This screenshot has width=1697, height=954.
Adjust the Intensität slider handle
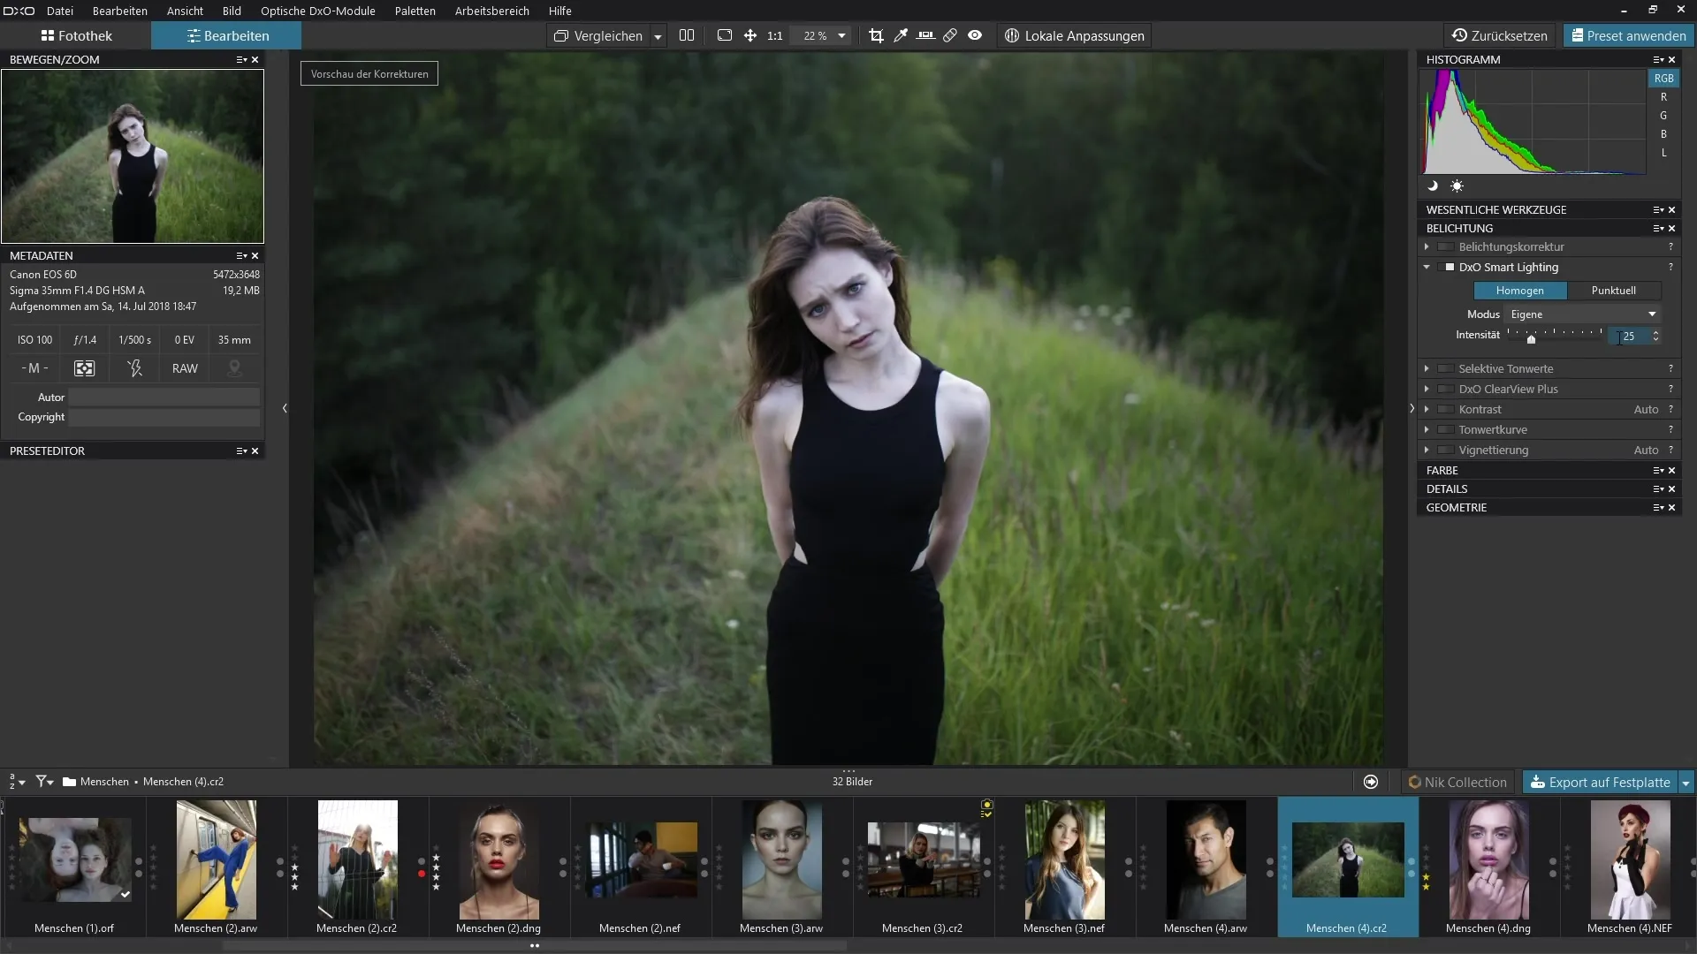click(x=1531, y=339)
